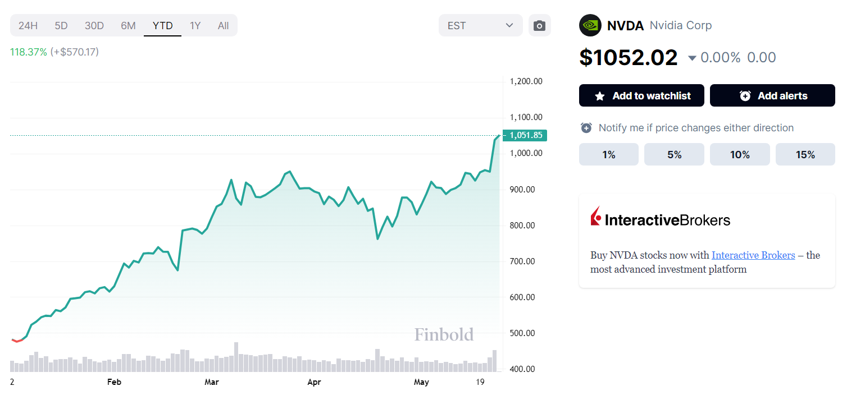Choose the 30D chart range
865x409 pixels.
(94, 25)
